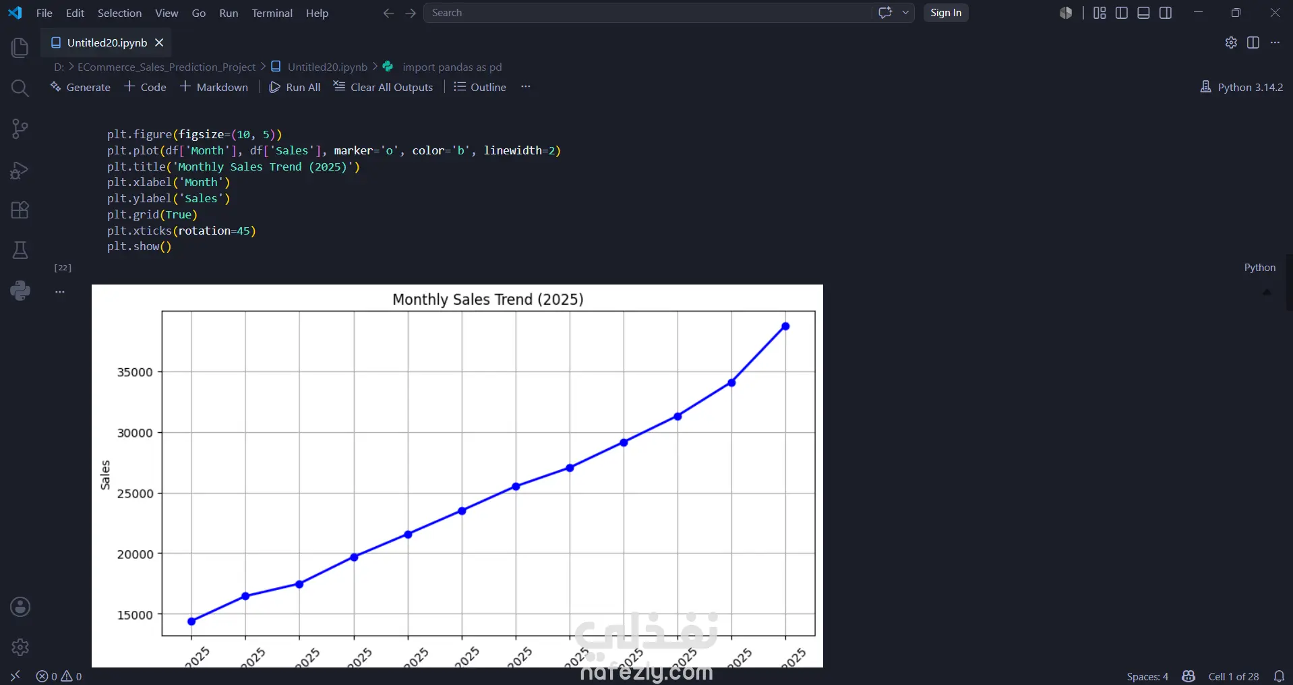Toggle the bottom Panel visibility
Viewport: 1293px width, 685px height.
1143,13
